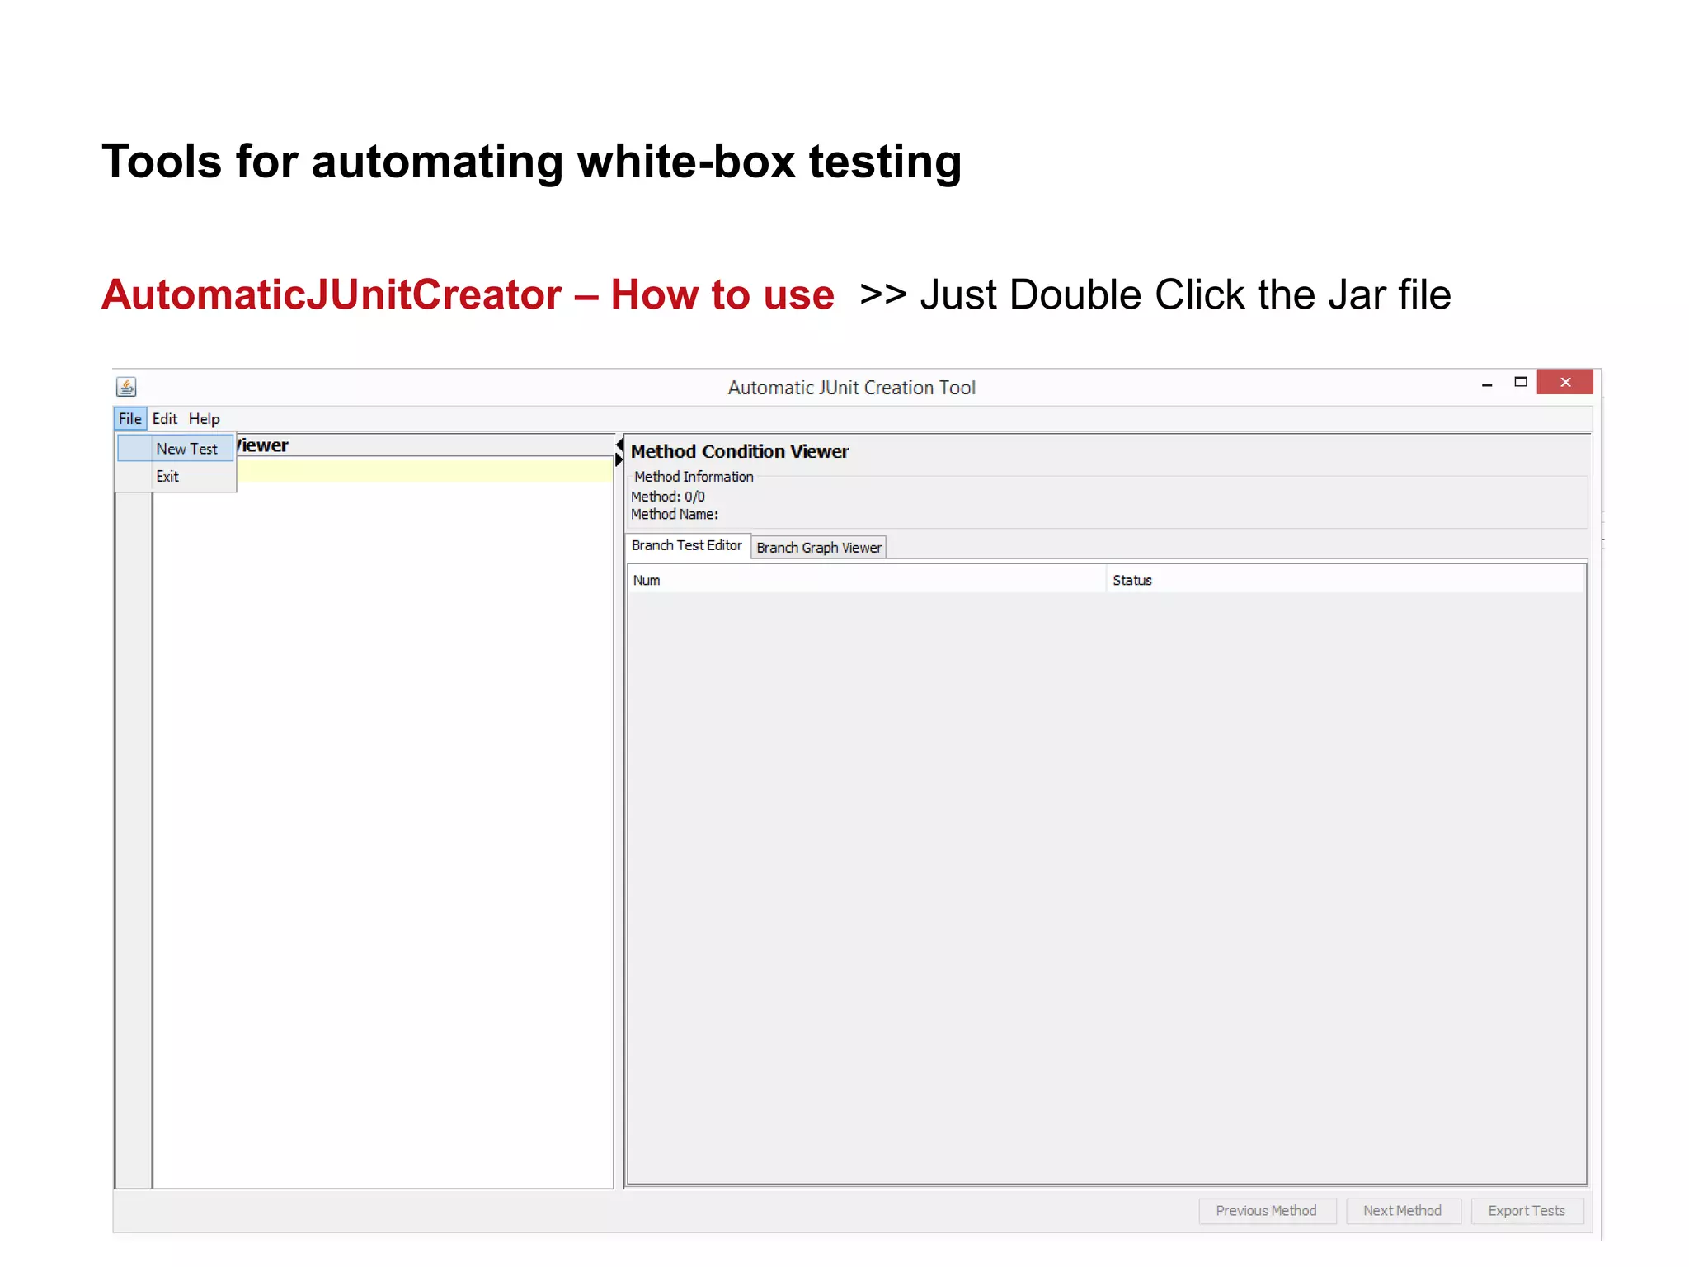Click the highlighted yellow line in code viewer
Image resolution: width=1689 pixels, height=1267 pixels.
[x=424, y=470]
